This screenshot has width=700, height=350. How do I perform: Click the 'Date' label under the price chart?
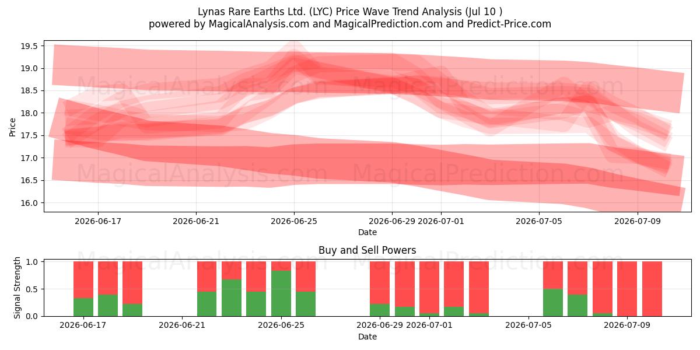tap(367, 232)
